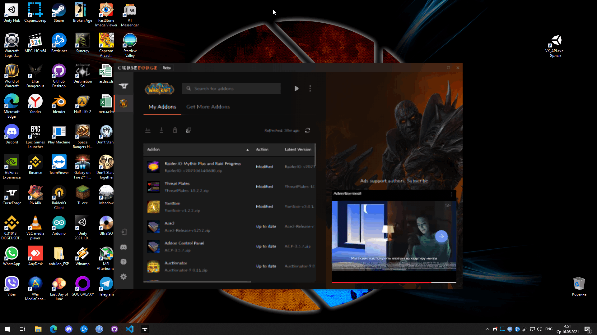Screen dimensions: 597x335
Task: Open CurseForge desktop shortcut
Action: pyautogui.click(x=12, y=195)
